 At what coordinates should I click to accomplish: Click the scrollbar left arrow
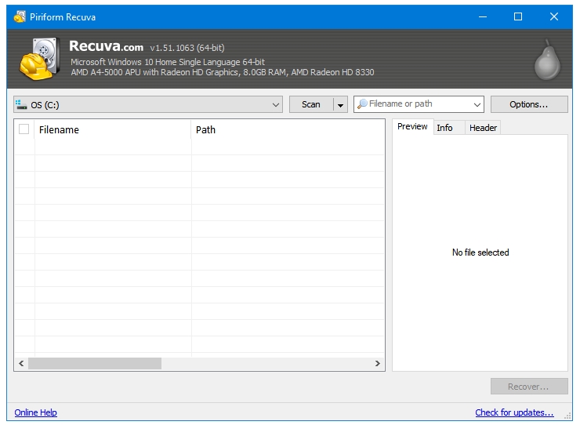(21, 364)
